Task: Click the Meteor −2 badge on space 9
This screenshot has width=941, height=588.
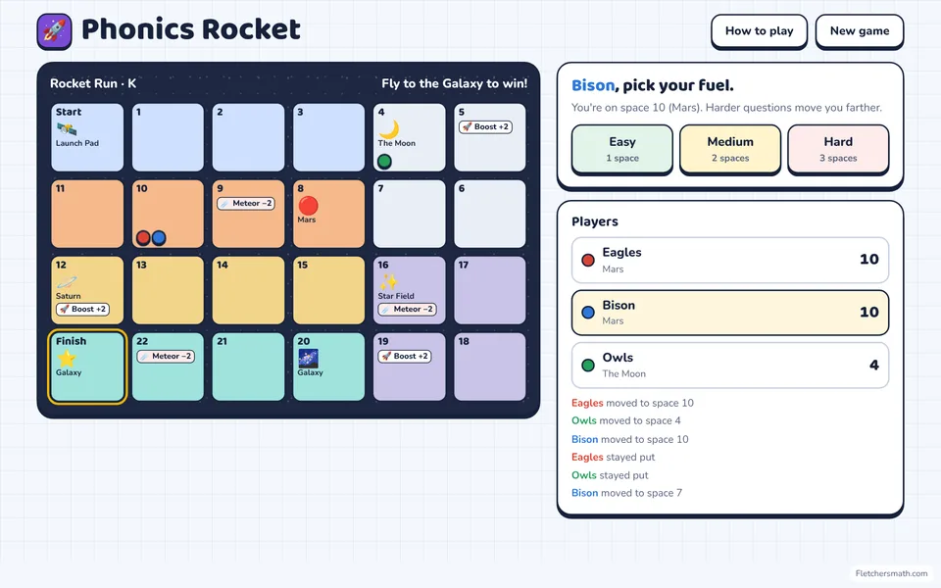Action: coord(246,204)
